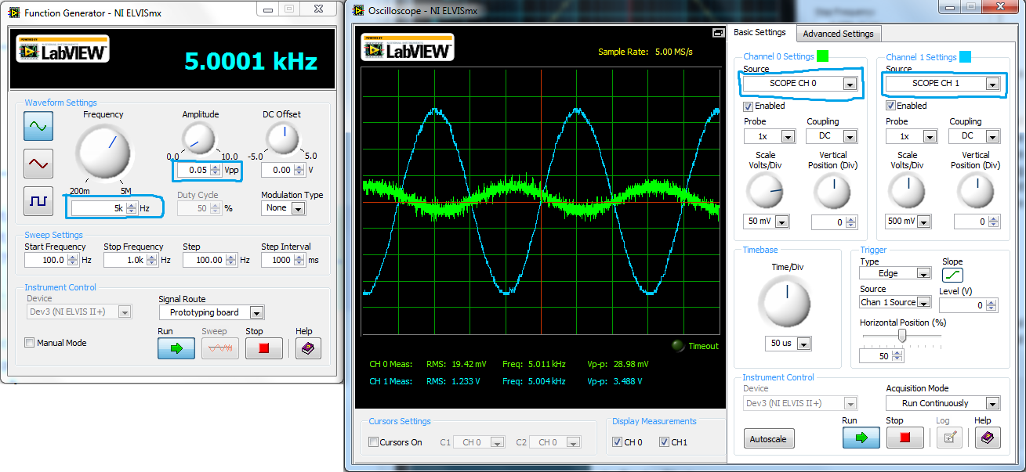Open Modulation Type None dropdown
Image resolution: width=1026 pixels, height=472 pixels.
click(x=298, y=208)
